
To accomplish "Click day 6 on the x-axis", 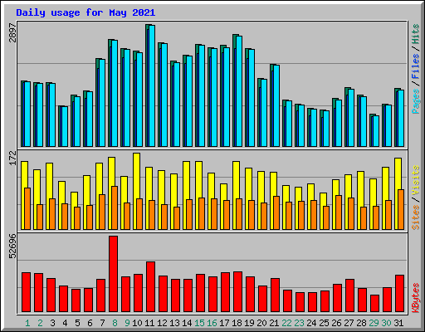I will click(x=90, y=323).
